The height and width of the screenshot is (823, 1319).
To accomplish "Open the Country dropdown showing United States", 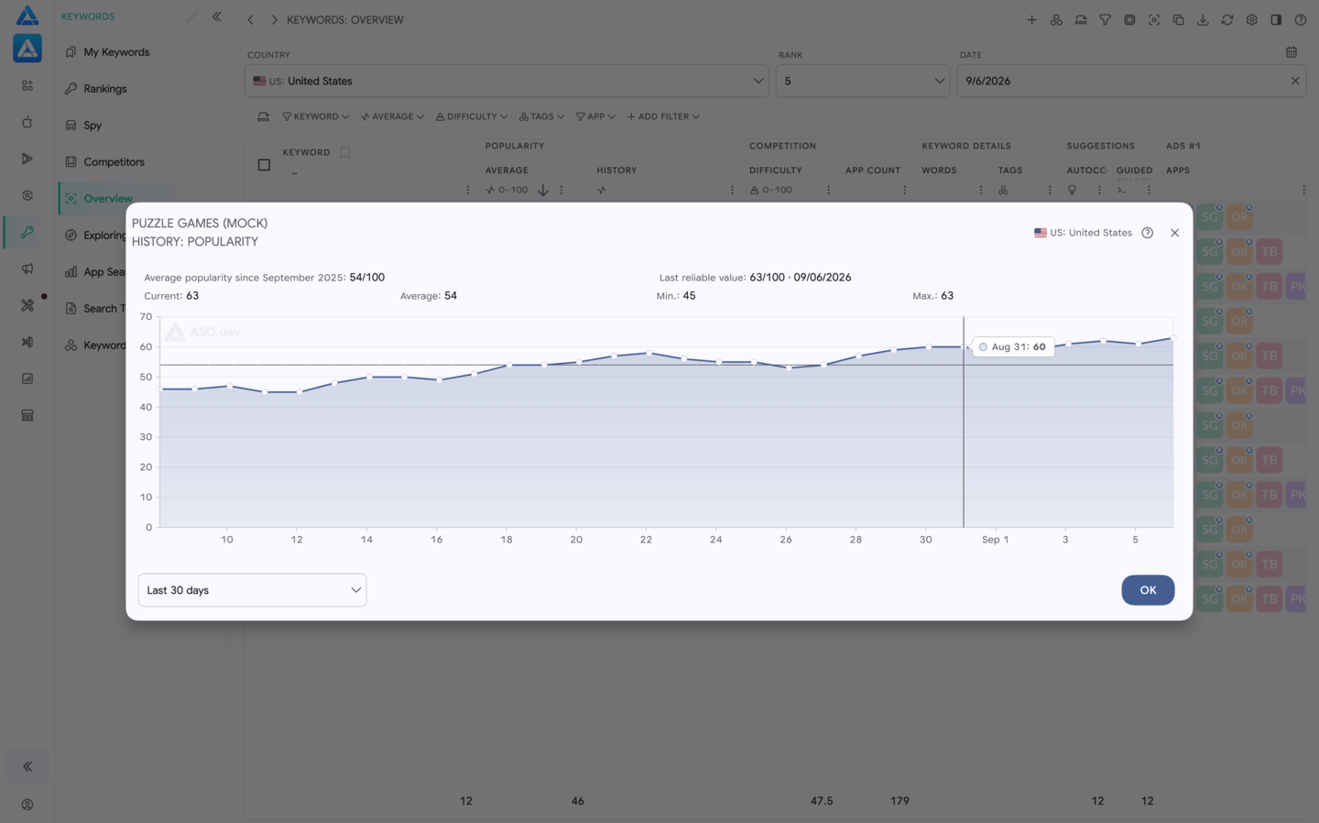I will click(x=507, y=81).
